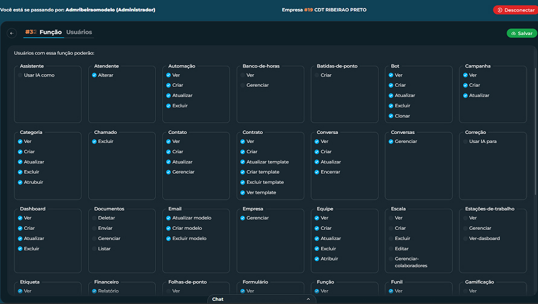Check Estações-de-trabalho Ver-dasboard permission
Viewport: 538px width, 304px height.
pyautogui.click(x=466, y=238)
